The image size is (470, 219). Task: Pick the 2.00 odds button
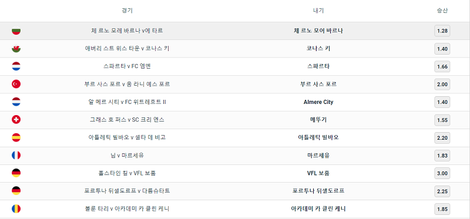(x=442, y=84)
